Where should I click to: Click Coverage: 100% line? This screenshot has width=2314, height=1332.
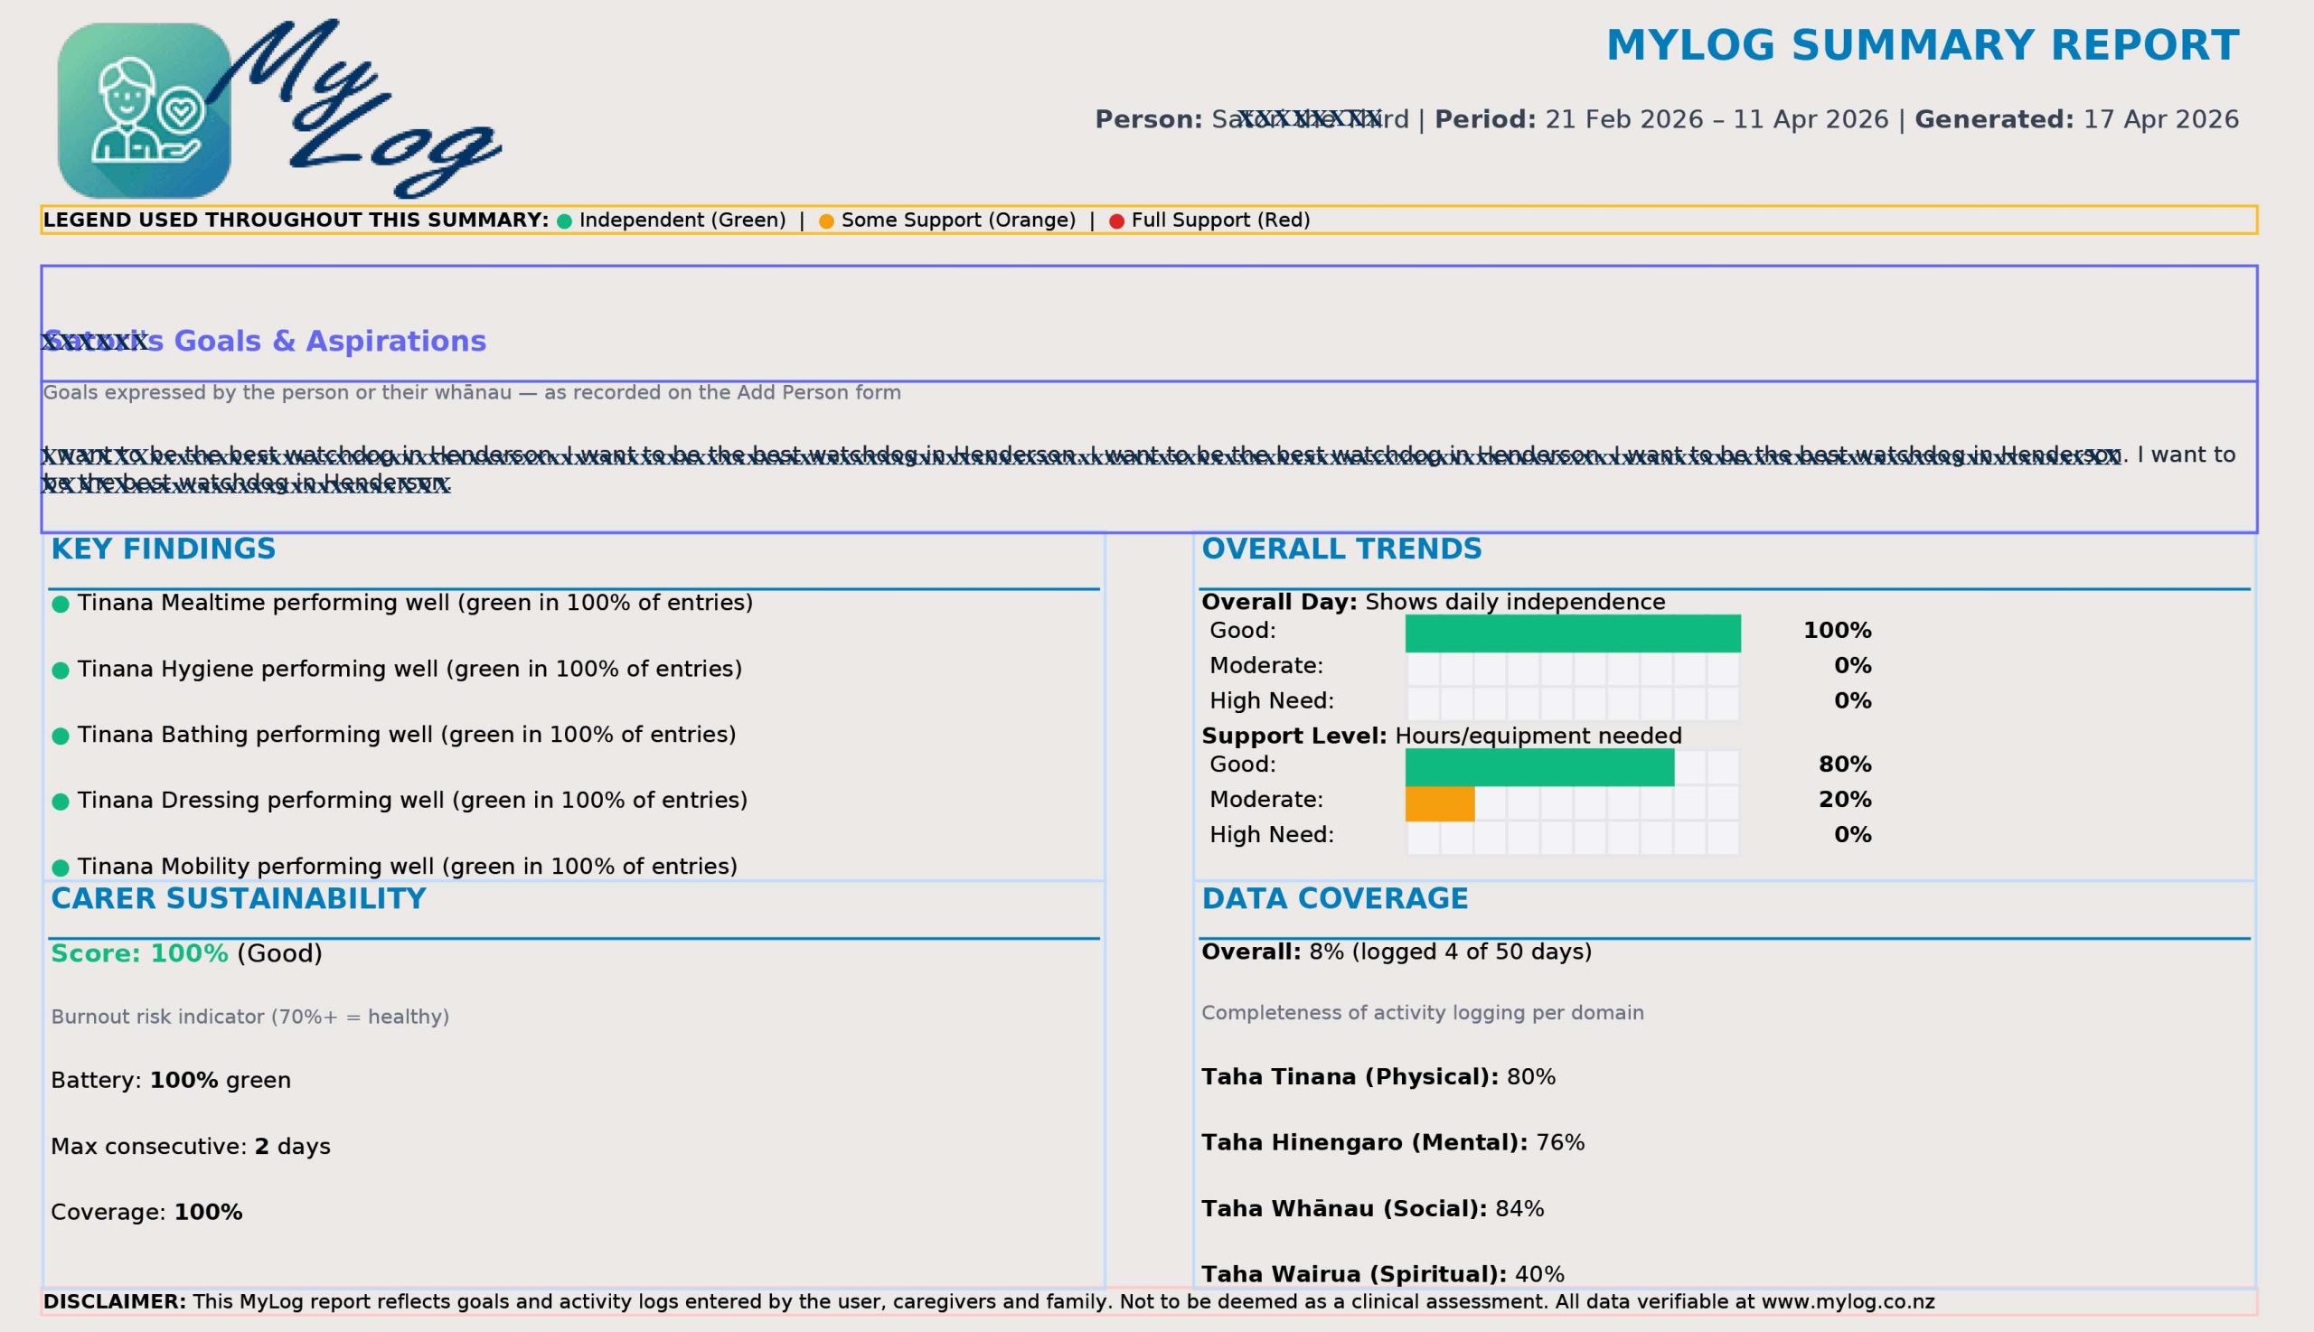[x=146, y=1212]
